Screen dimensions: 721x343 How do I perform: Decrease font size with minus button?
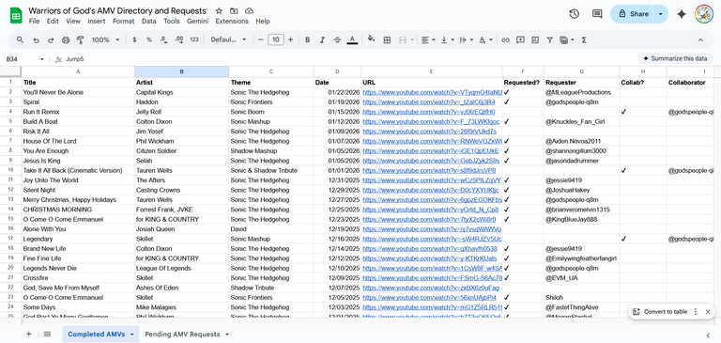coord(261,40)
